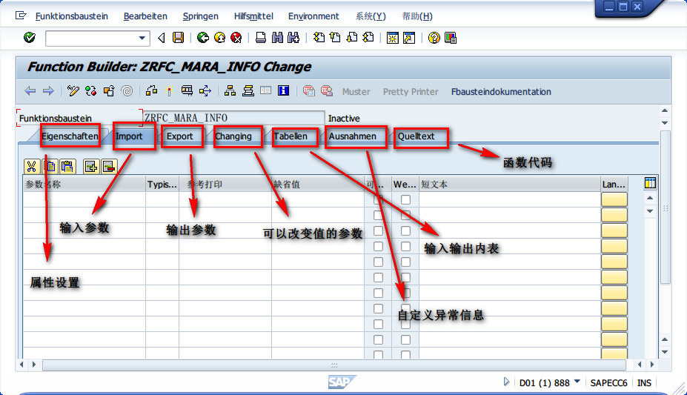The width and height of the screenshot is (687, 395).
Task: Click the Create New Session icon
Action: tap(392, 38)
